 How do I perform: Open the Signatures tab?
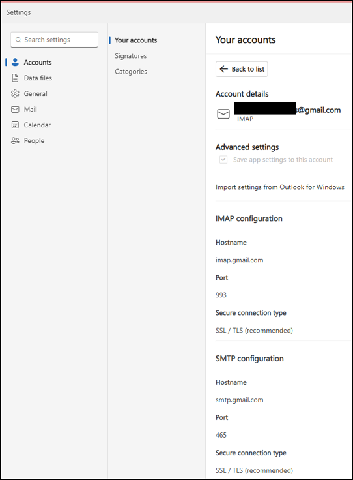(x=130, y=55)
